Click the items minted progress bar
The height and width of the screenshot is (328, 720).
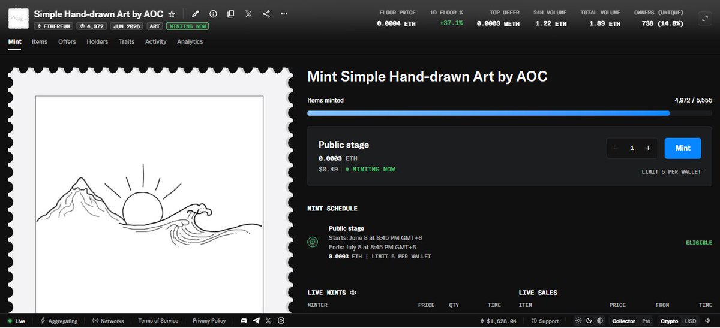pos(510,113)
